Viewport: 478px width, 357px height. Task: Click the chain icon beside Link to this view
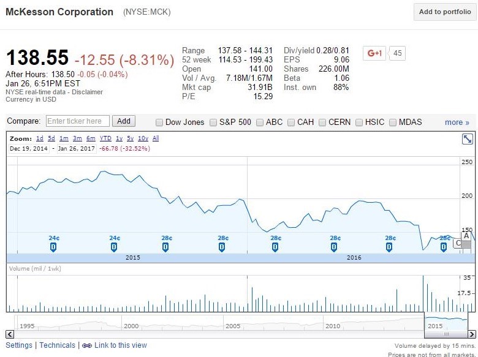point(86,345)
